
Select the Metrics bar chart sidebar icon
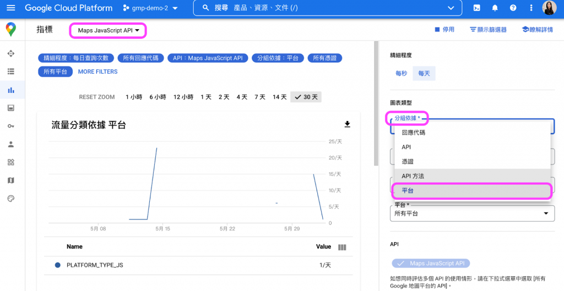[11, 90]
